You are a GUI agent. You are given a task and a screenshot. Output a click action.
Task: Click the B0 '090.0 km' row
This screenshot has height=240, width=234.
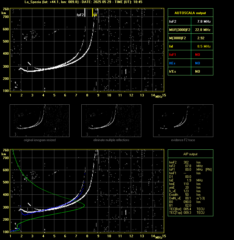(x=185, y=202)
